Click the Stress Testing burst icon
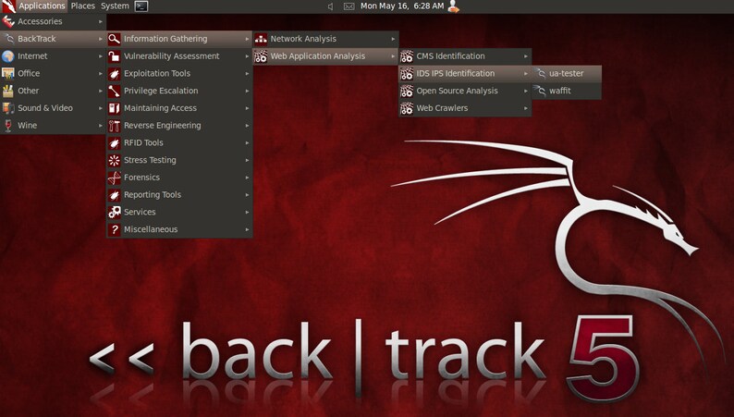This screenshot has width=734, height=417. 115,160
